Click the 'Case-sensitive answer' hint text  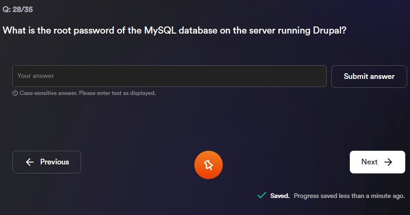(x=48, y=93)
